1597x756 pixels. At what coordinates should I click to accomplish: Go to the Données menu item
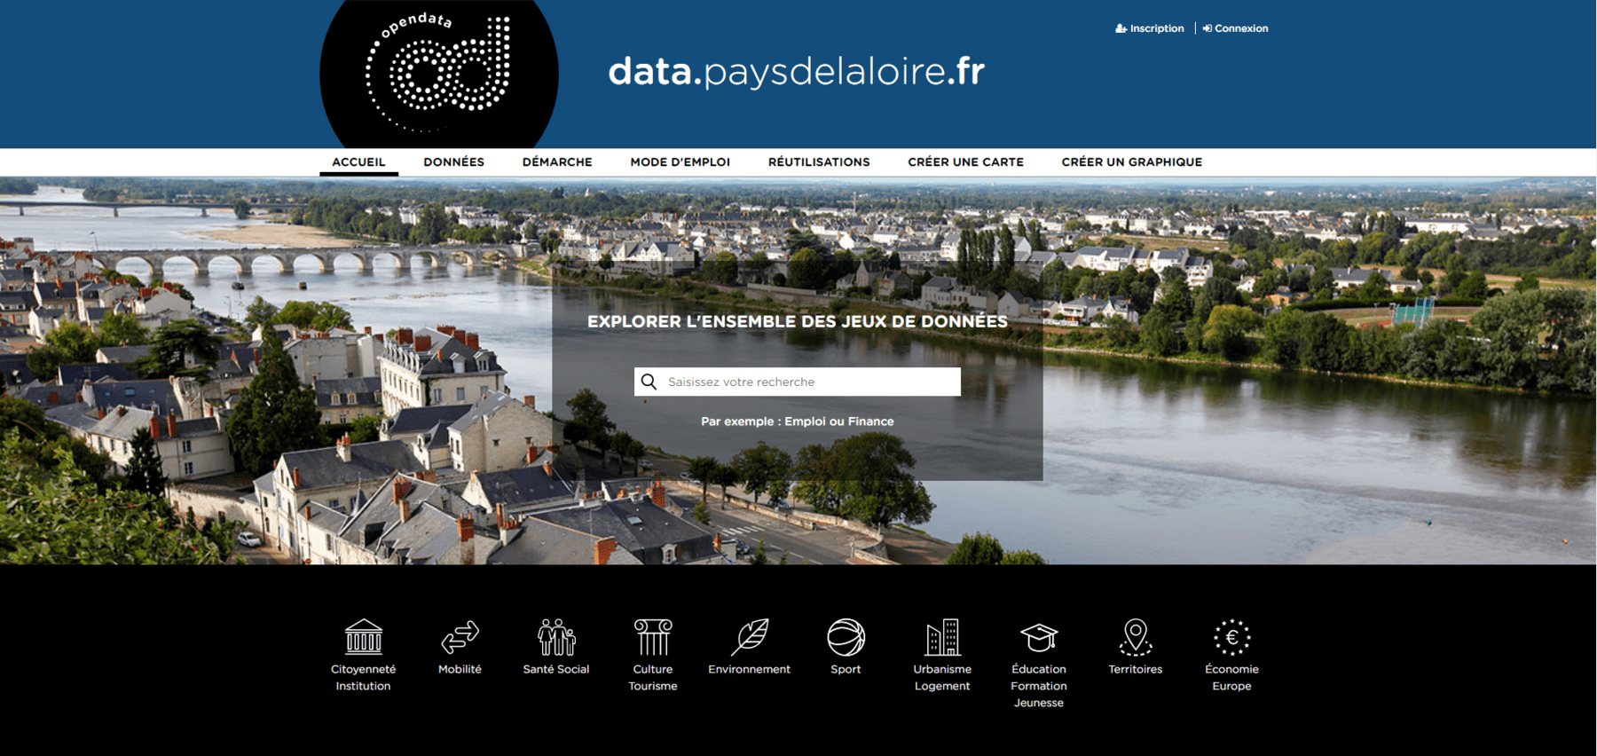(453, 161)
